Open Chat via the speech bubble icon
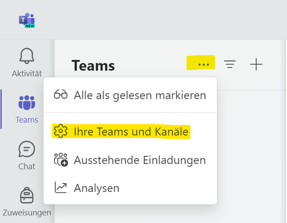This screenshot has width=287, height=223. (27, 150)
